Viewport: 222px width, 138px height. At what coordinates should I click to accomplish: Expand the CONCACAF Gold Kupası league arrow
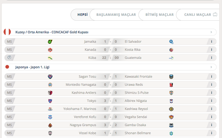pos(211,32)
